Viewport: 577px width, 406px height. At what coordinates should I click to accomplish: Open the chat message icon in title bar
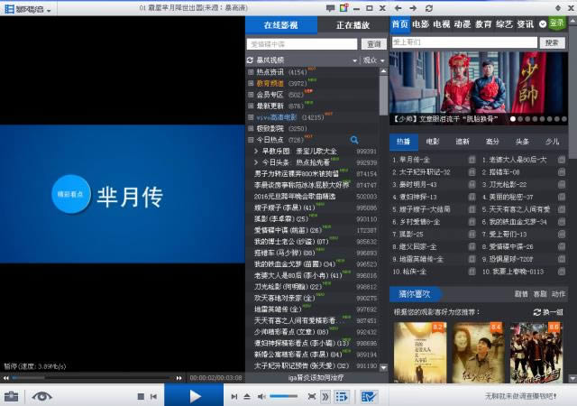[331, 8]
